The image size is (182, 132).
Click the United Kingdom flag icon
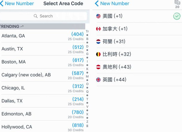click(x=98, y=80)
